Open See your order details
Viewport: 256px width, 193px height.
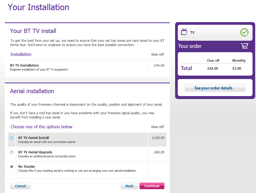pyautogui.click(x=215, y=88)
